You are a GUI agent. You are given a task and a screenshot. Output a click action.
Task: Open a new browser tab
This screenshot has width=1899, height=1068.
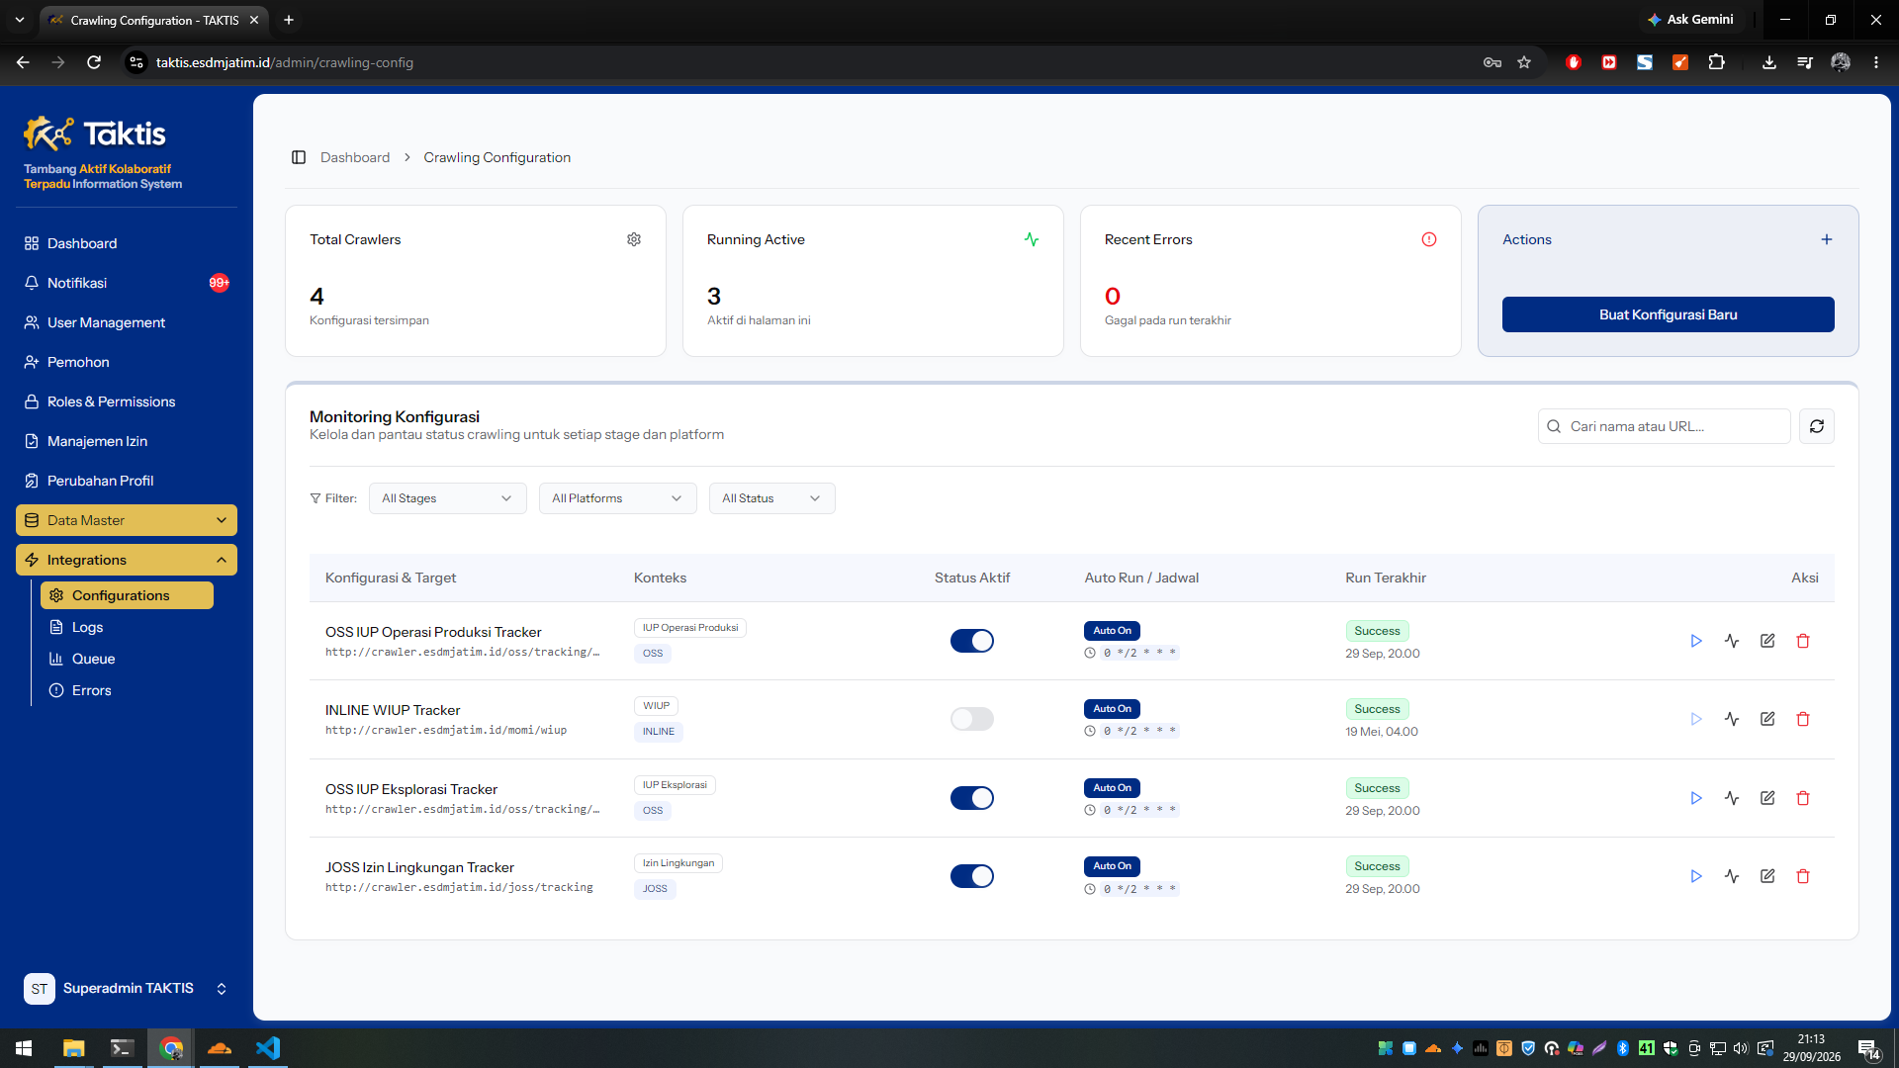(289, 20)
